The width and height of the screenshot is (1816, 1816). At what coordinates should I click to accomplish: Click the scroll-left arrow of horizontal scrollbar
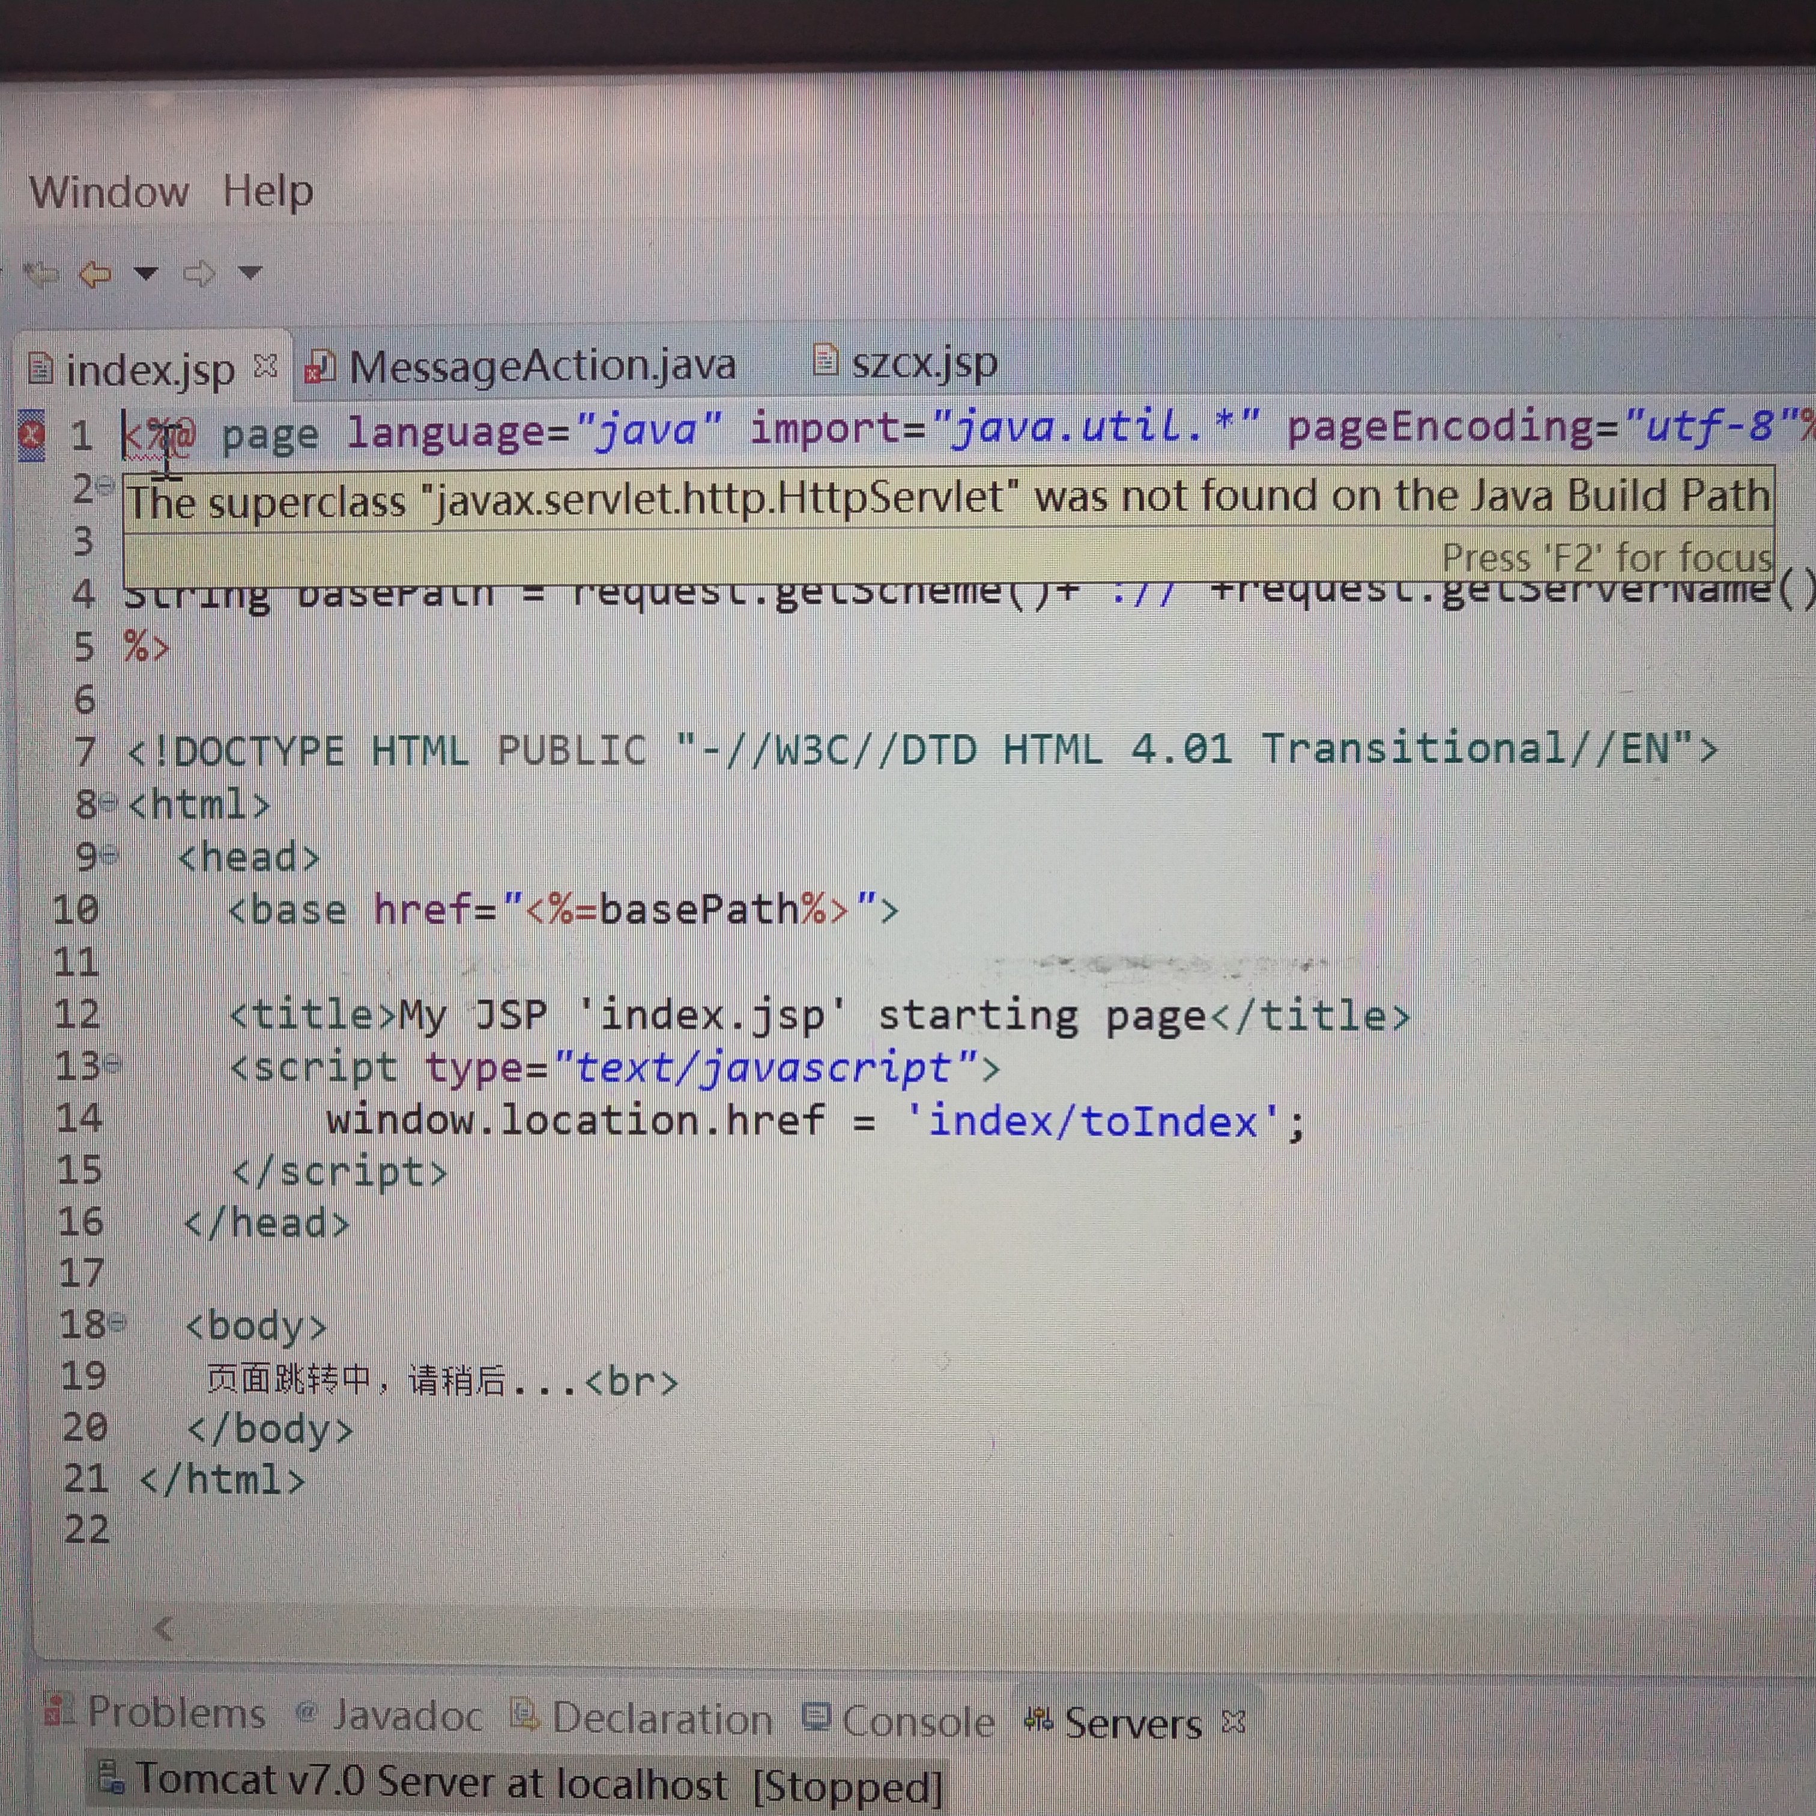(163, 1629)
